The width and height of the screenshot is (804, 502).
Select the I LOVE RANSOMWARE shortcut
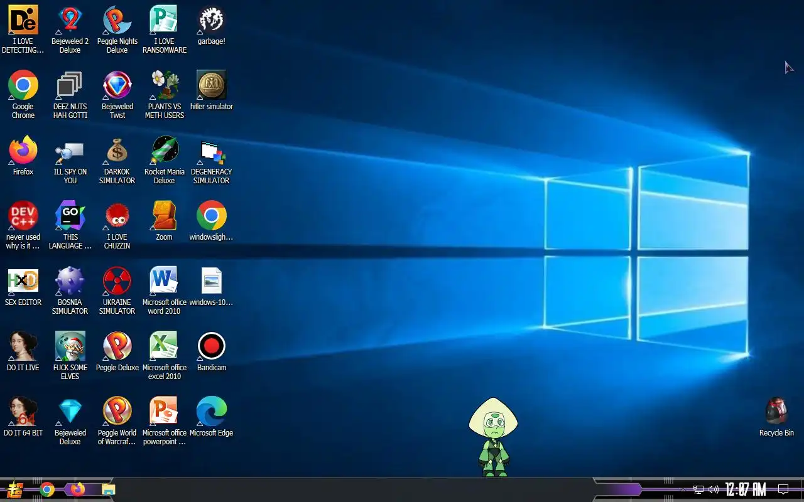pos(165,29)
